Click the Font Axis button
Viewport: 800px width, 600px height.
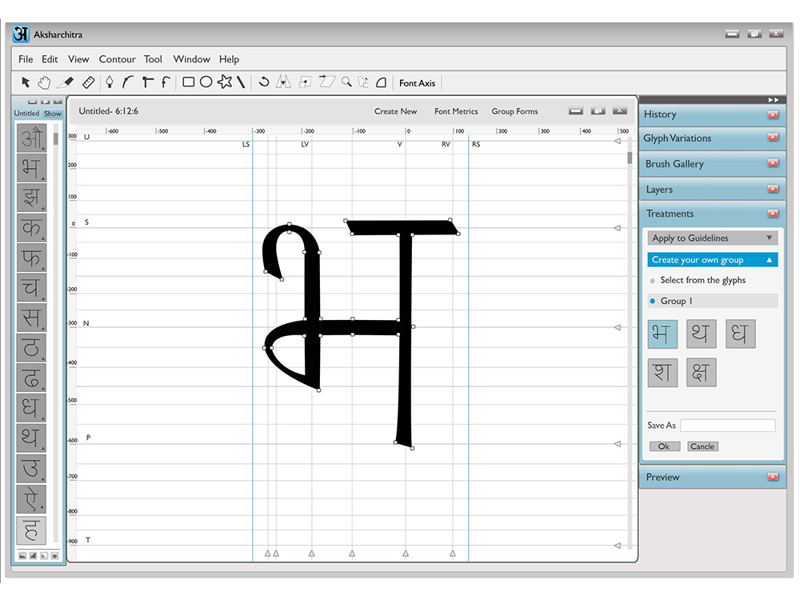pyautogui.click(x=417, y=83)
